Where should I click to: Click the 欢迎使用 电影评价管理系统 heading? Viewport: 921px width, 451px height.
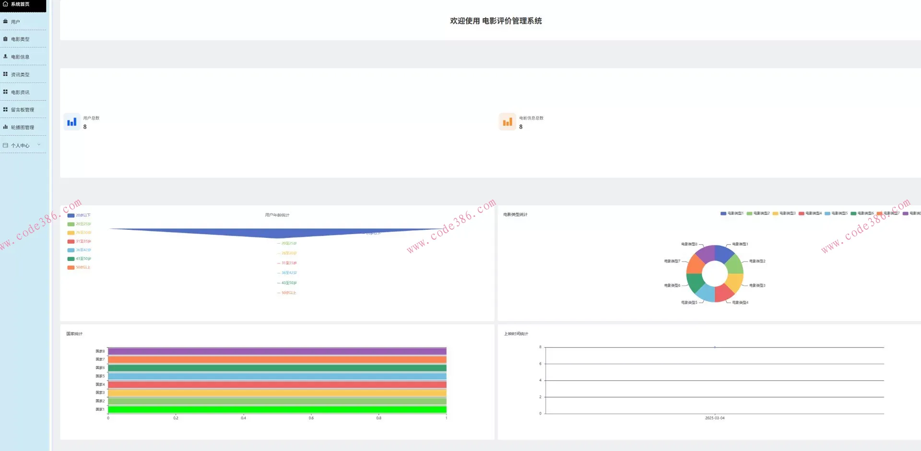(496, 21)
